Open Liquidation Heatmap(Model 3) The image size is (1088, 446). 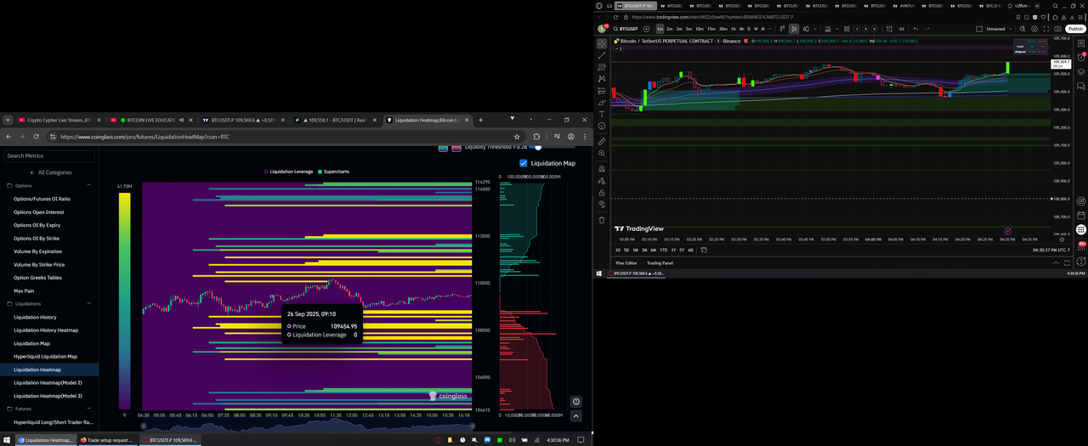[x=48, y=396]
